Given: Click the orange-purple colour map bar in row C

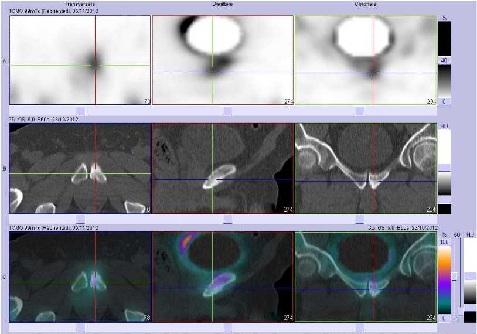Looking at the screenshot, I should pos(444,280).
